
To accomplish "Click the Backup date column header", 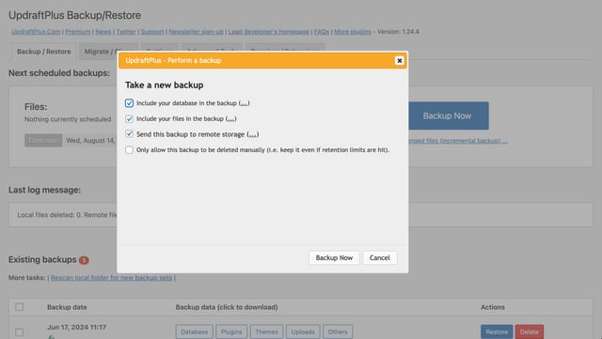I will [67, 307].
